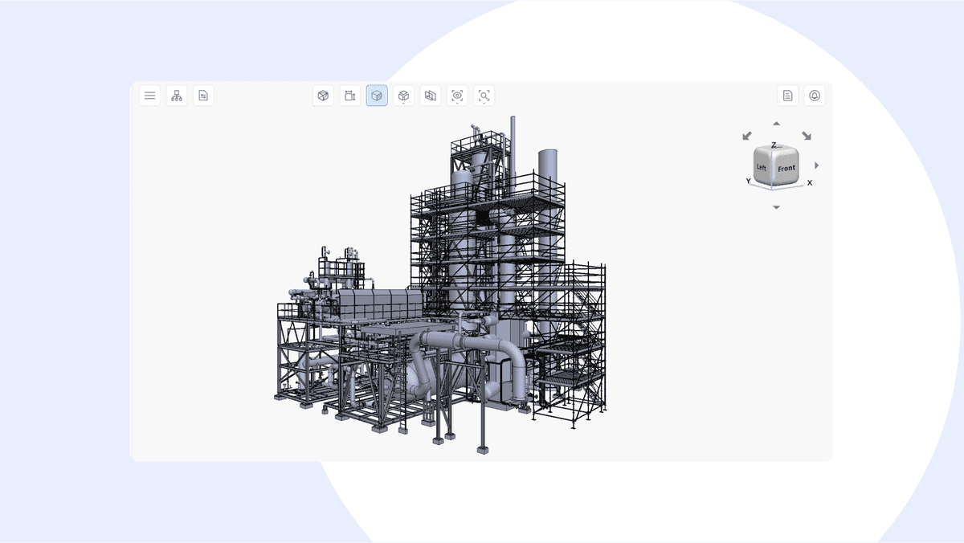The width and height of the screenshot is (964, 543).
Task: Open the document notes icon at top right
Action: 788,96
